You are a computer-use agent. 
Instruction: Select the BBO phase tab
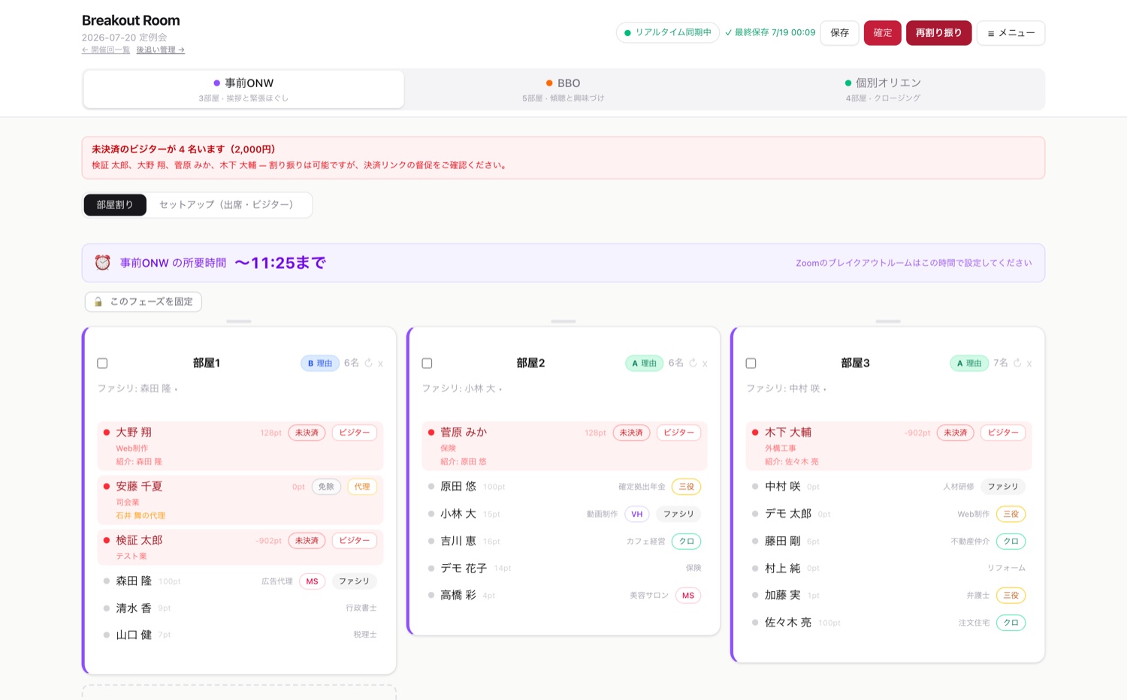tap(563, 89)
